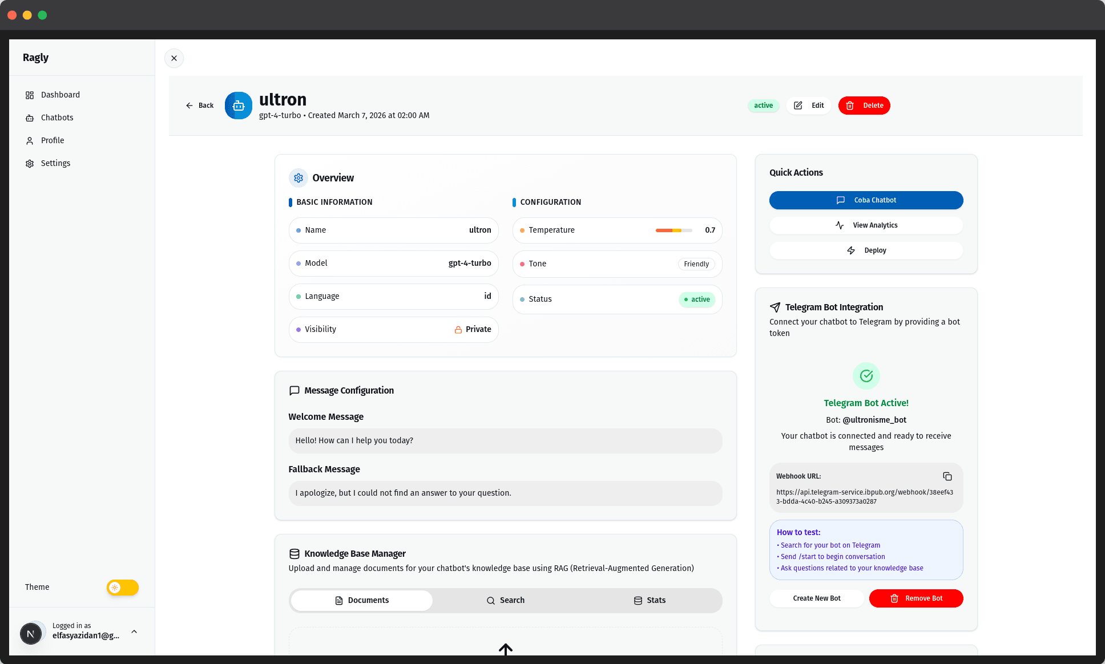
Task: Expand the logged-in user menu chevron
Action: pos(134,631)
